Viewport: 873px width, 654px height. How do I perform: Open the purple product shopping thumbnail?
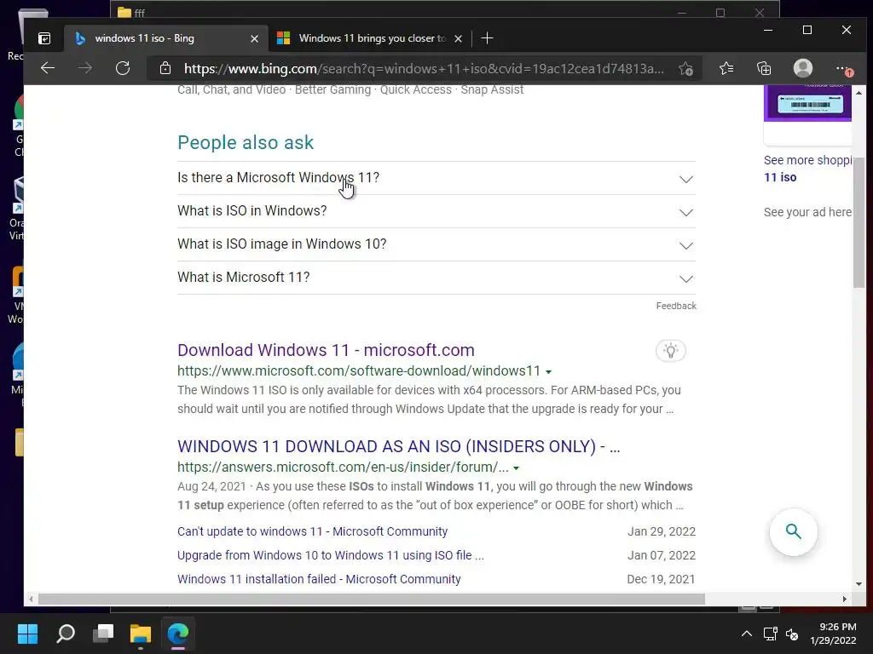click(807, 103)
